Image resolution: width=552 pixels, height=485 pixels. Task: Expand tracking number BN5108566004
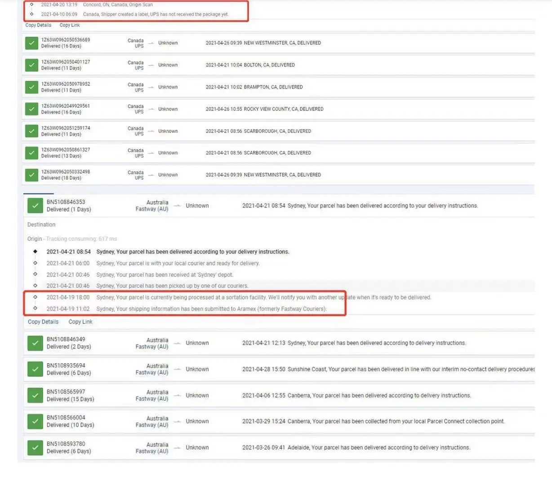tap(66, 417)
